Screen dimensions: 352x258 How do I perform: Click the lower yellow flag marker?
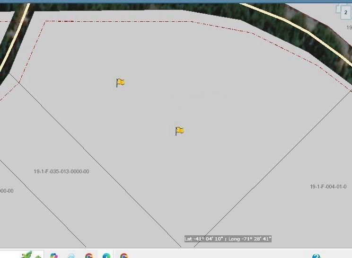pyautogui.click(x=179, y=131)
